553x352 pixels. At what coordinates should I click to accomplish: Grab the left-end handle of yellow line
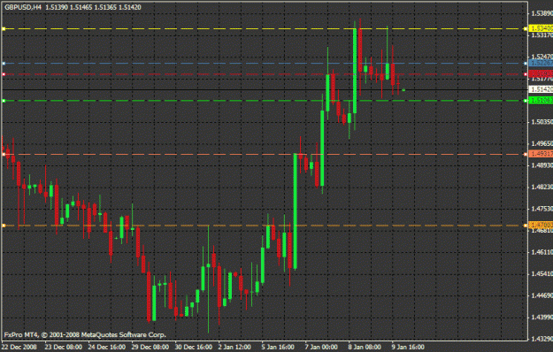point(4,29)
